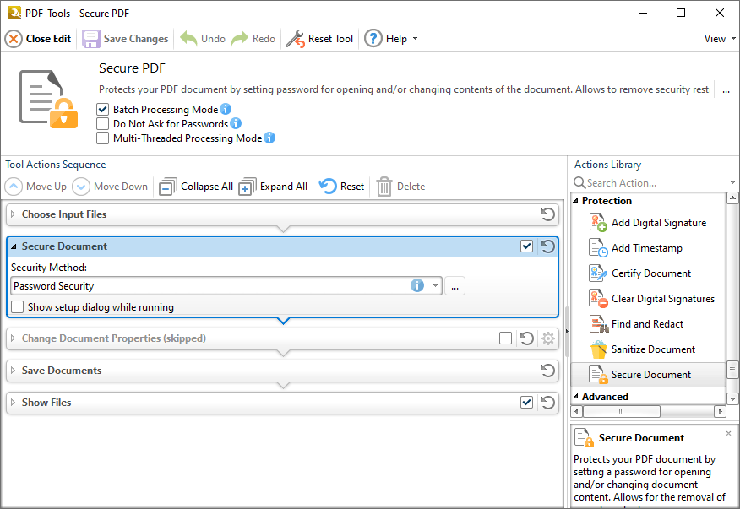The width and height of the screenshot is (740, 509).
Task: Disable Batch Processing Mode
Action: tap(102, 109)
